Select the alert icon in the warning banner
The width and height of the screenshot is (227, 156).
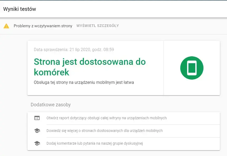[7, 26]
